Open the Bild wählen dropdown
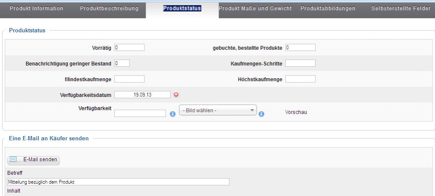Screen dimensions: 435x196 click(x=218, y=110)
